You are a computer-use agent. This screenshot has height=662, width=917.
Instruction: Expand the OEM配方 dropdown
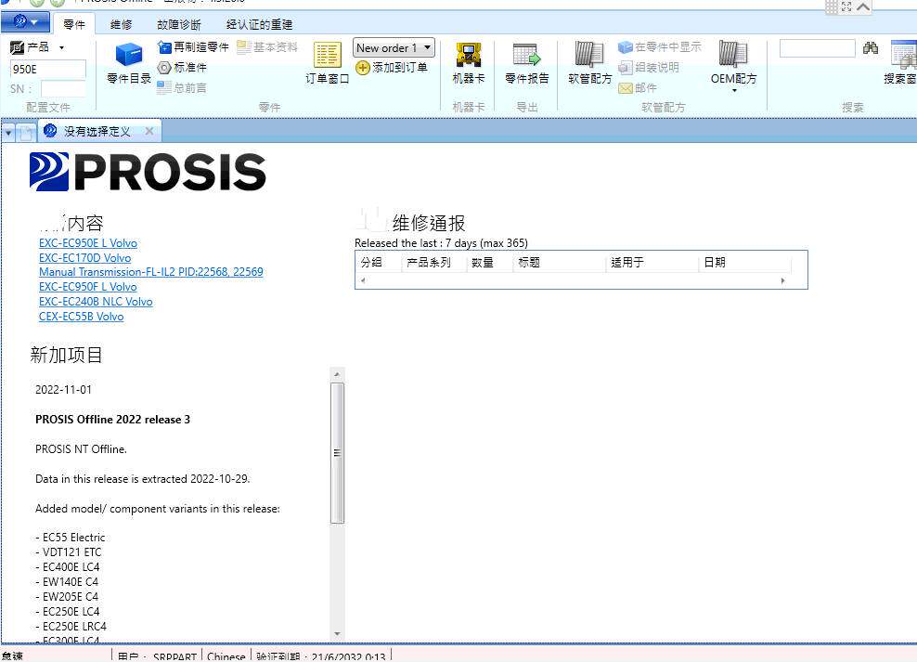pos(733,91)
